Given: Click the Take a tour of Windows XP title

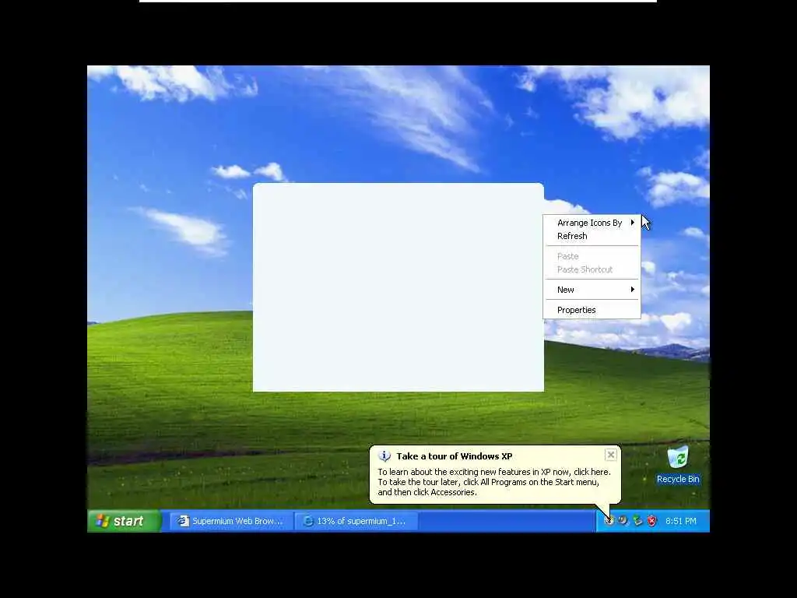Looking at the screenshot, I should click(x=455, y=456).
